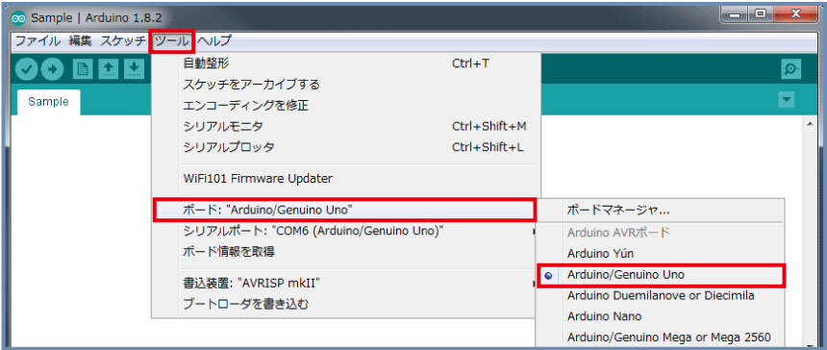Select the Arduino/Genuino Uno radio option
The image size is (827, 350).
tap(662, 275)
